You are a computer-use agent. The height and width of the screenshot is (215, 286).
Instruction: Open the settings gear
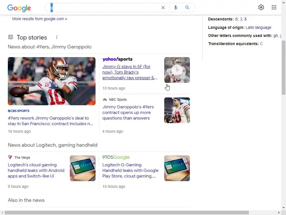[261, 7]
